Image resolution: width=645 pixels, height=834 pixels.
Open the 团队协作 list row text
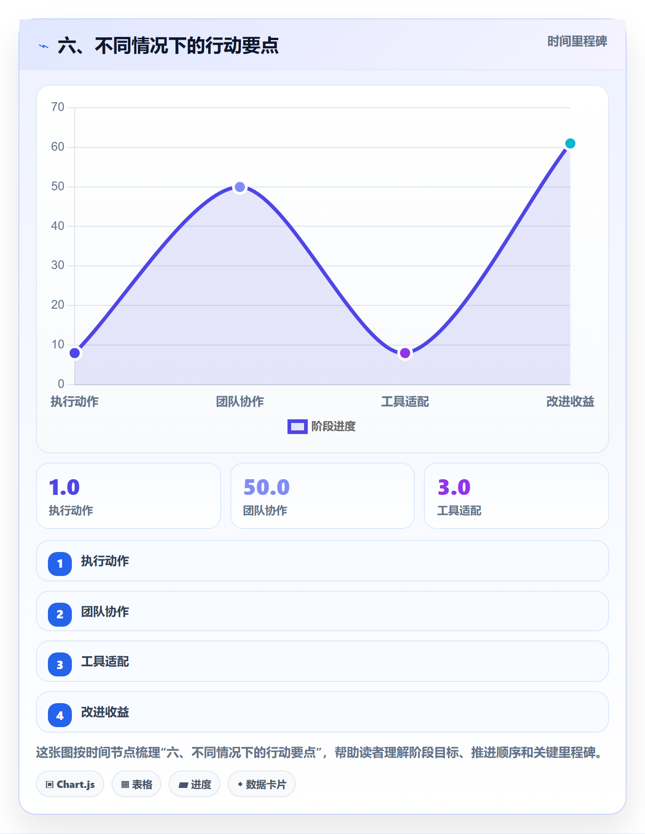(x=105, y=612)
